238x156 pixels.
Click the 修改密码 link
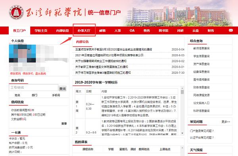click(x=15, y=74)
